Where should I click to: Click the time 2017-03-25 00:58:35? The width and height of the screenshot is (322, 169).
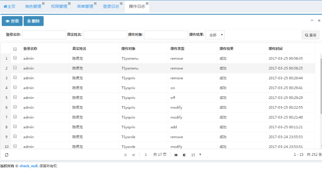[286, 59]
